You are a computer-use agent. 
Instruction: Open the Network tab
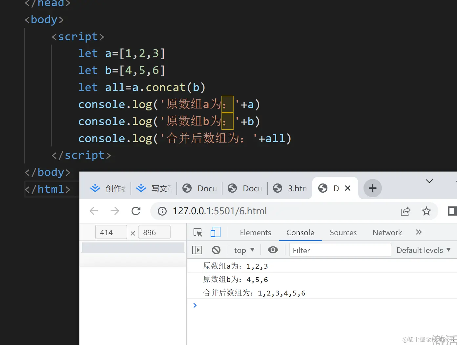tap(387, 233)
